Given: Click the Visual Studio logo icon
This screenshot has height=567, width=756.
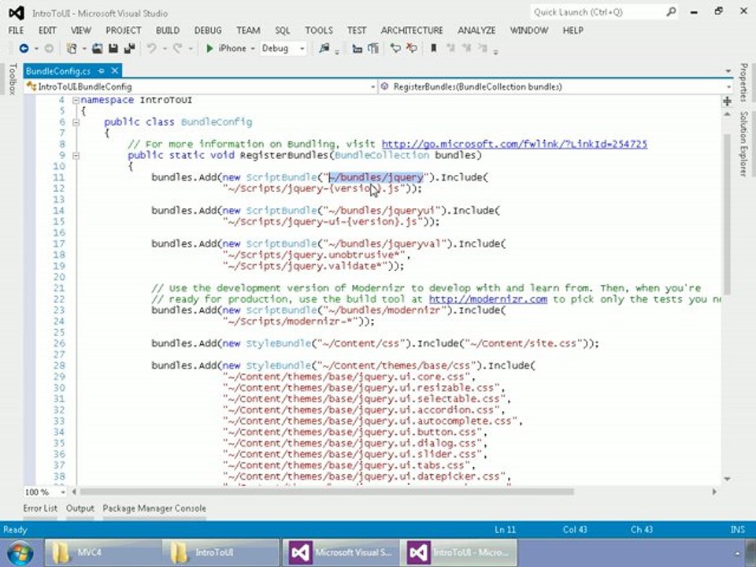Looking at the screenshot, I should click(x=16, y=13).
